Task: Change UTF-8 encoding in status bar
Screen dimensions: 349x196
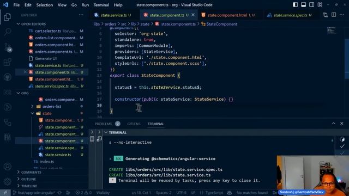Action: tap(182, 193)
